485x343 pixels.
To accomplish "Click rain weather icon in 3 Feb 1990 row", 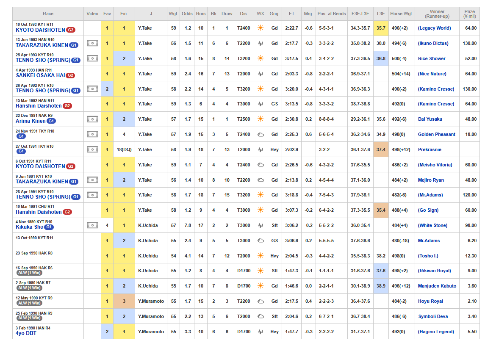I will click(x=261, y=332).
